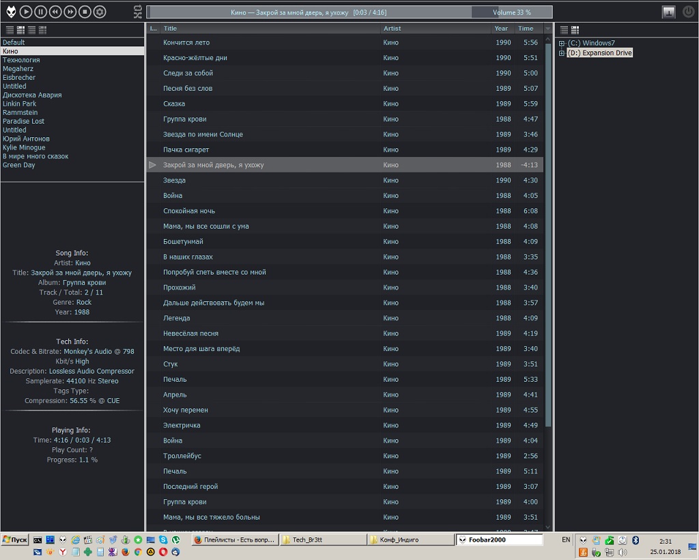Open the Rammstein playlist

point(72,113)
